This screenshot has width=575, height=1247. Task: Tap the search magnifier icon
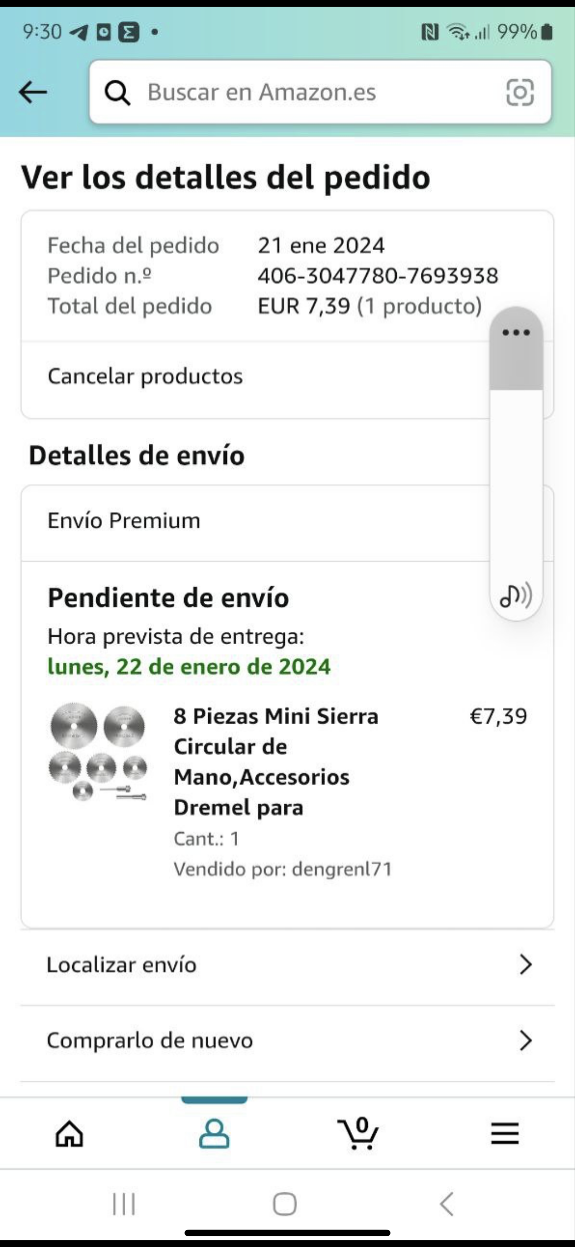[x=118, y=92]
